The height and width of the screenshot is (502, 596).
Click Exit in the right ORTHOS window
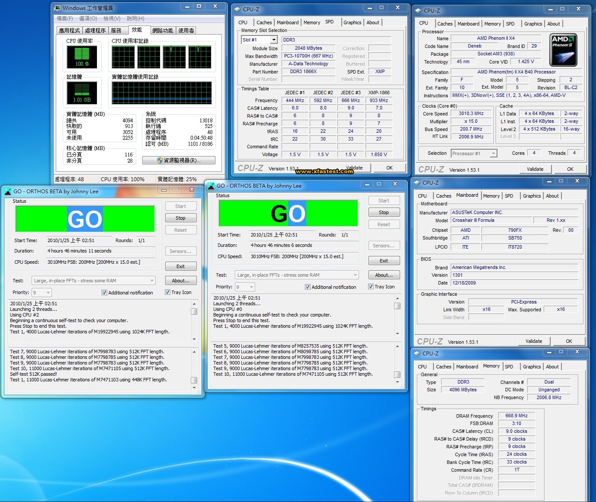click(x=384, y=261)
